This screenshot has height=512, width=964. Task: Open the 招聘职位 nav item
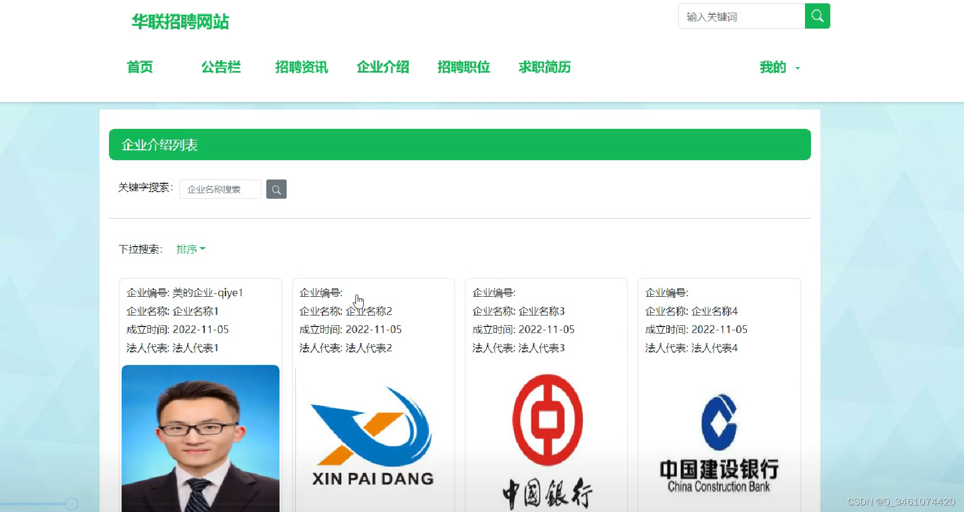tap(464, 67)
